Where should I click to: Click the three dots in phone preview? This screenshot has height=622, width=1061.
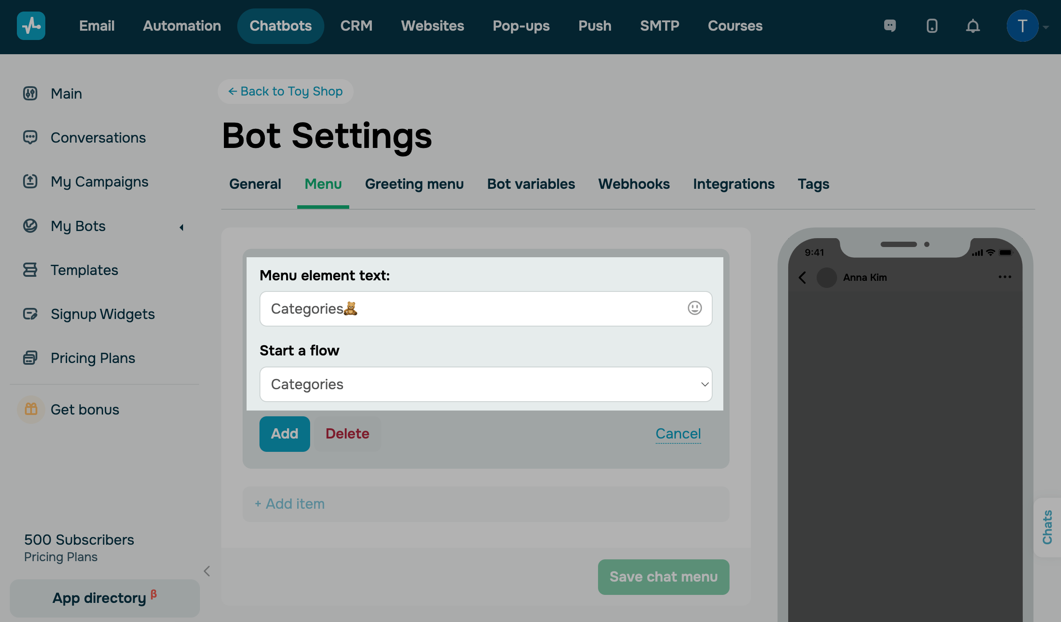point(1005,277)
